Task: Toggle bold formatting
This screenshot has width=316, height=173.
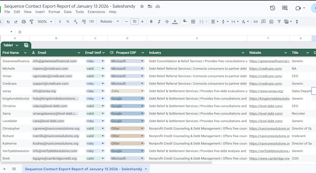Action: tap(151, 21)
